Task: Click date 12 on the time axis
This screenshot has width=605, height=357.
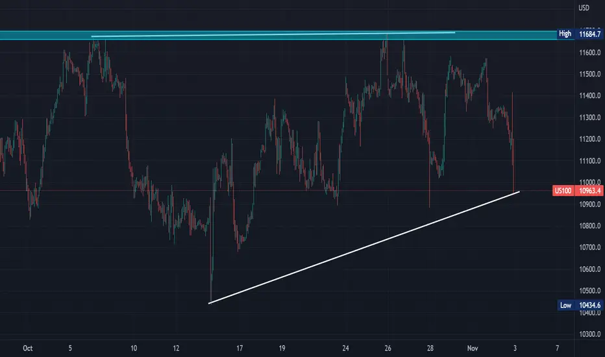Action: [176, 349]
